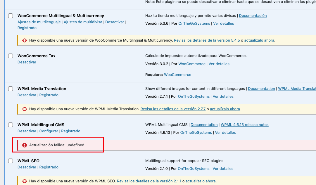This screenshot has width=316, height=185.
Task: Tick the WooCommerce Tax plugin checkbox
Action: tap(11, 56)
